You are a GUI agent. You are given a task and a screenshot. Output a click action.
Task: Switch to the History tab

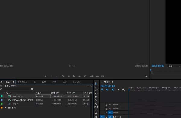77,82
